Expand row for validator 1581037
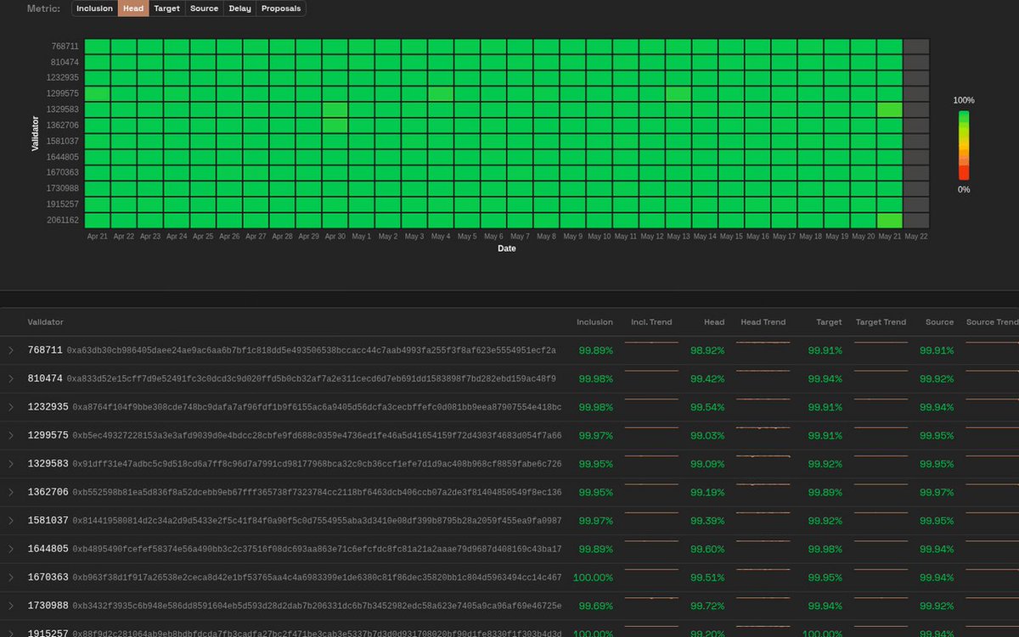 tap(11, 521)
